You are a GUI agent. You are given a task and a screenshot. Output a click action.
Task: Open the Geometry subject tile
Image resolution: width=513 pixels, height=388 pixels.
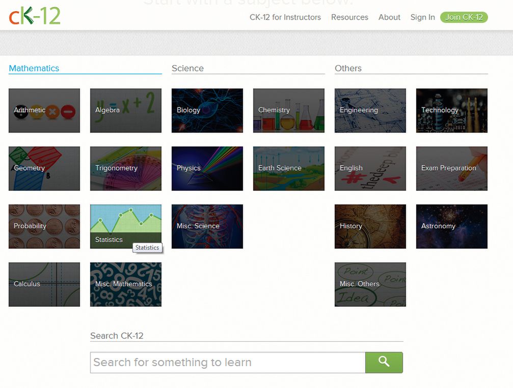tap(44, 168)
